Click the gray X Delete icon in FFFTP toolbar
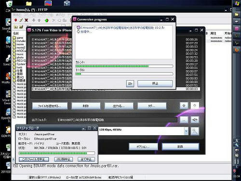 tap(54, 20)
